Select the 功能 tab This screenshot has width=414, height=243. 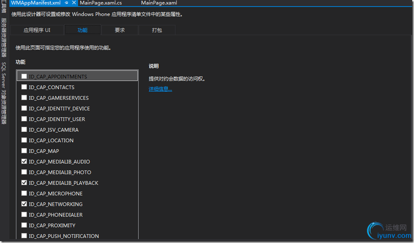82,30
